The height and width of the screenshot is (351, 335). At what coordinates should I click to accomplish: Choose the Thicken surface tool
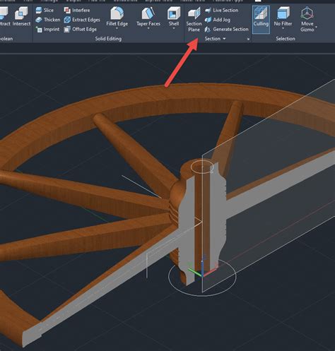(48, 20)
